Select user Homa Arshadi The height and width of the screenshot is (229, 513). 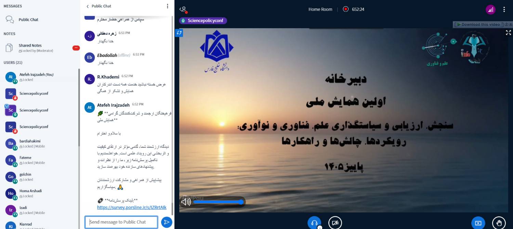click(41, 193)
